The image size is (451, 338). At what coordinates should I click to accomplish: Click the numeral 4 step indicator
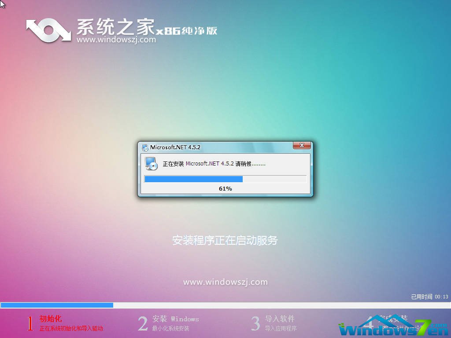point(368,323)
